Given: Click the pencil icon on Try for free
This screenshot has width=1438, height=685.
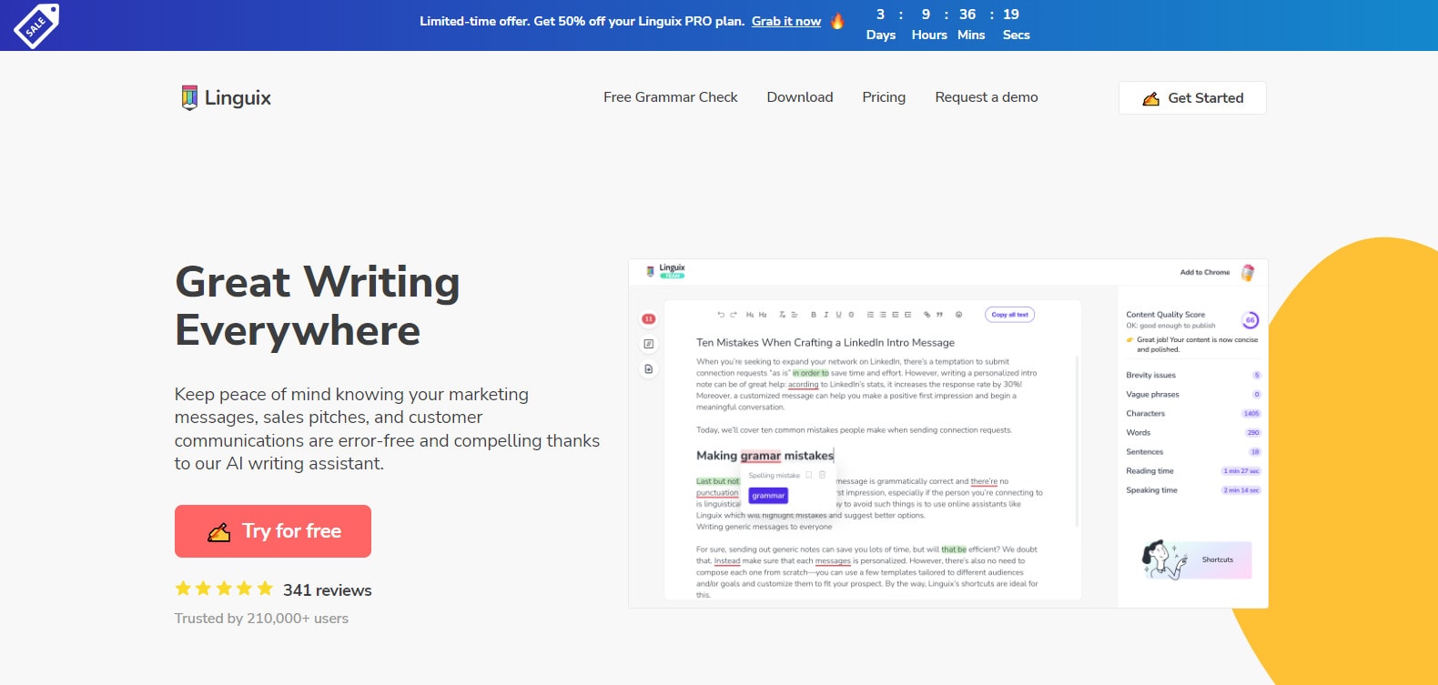Looking at the screenshot, I should click(218, 532).
